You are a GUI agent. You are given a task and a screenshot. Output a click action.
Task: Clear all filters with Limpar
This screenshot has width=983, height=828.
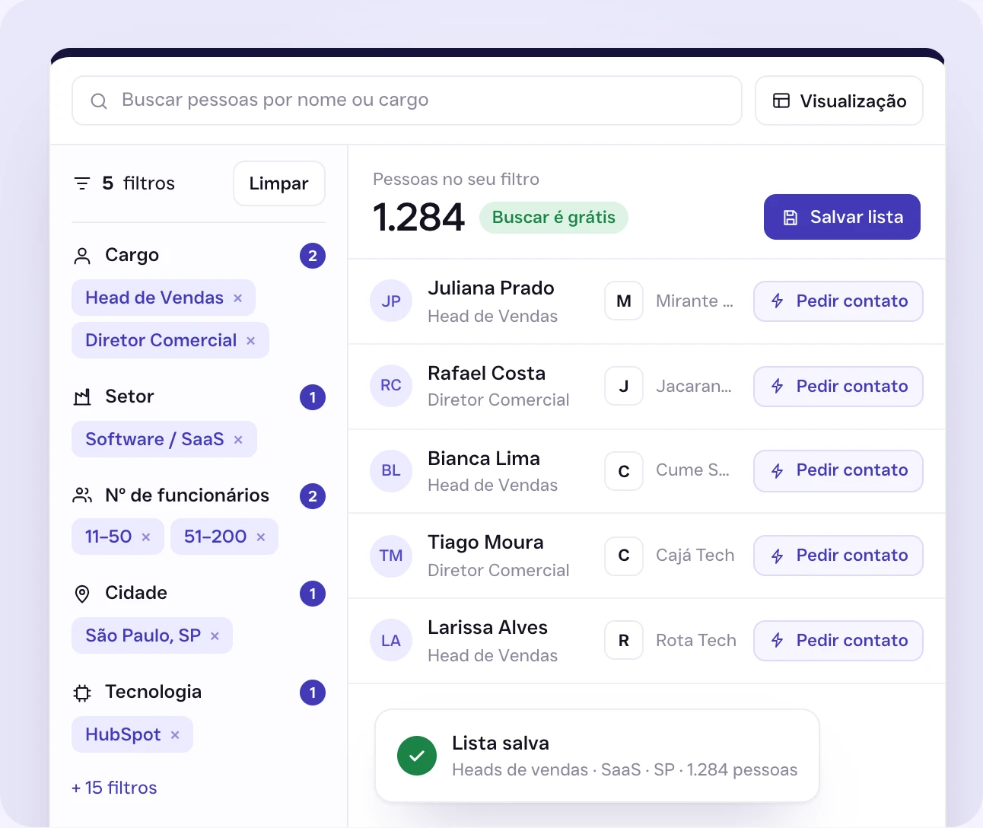tap(279, 183)
